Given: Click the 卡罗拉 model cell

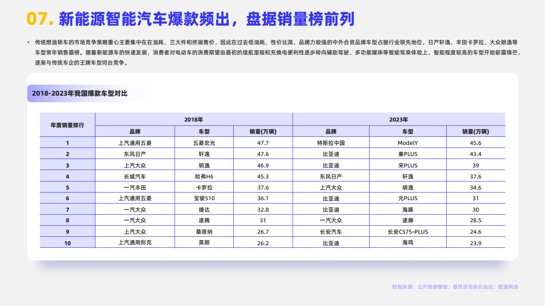Looking at the screenshot, I should click(204, 187).
